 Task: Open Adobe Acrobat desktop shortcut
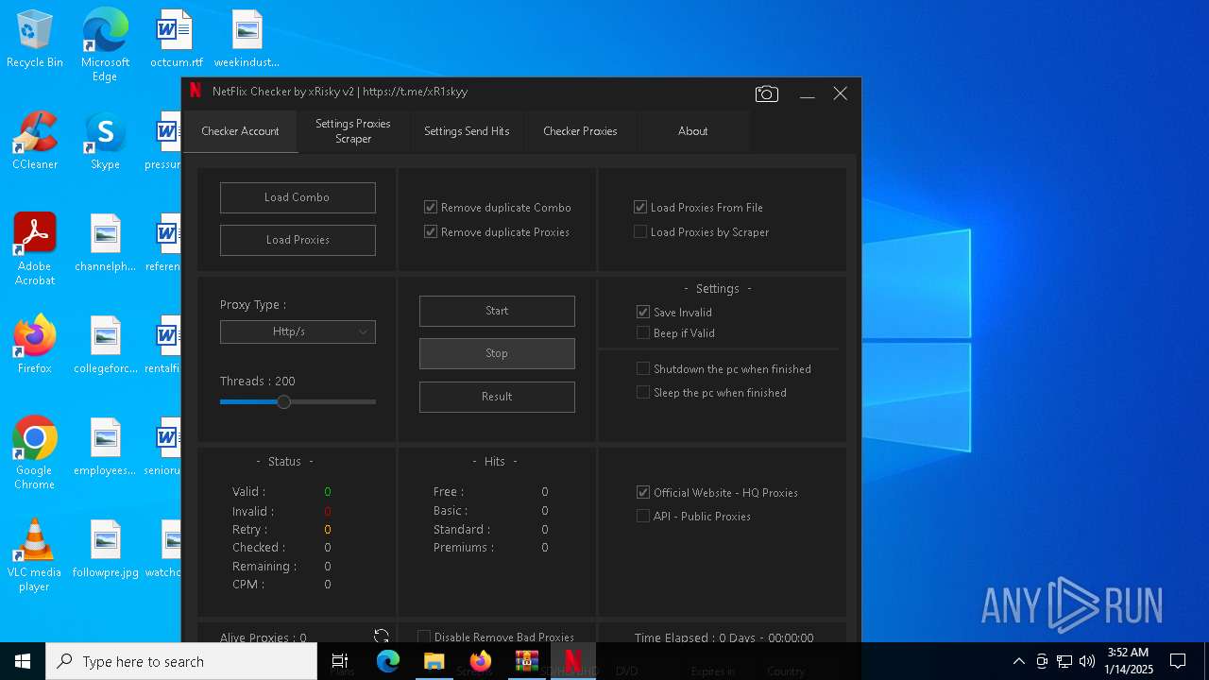click(x=35, y=249)
